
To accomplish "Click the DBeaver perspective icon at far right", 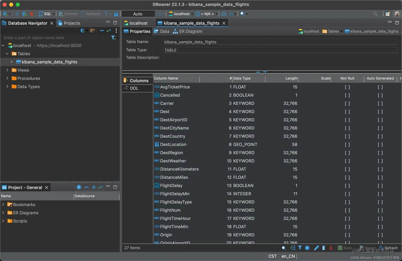I will point(397,14).
